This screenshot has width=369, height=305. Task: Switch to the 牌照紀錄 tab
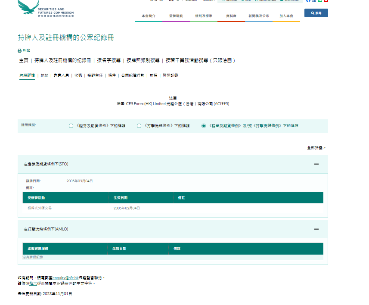click(171, 75)
